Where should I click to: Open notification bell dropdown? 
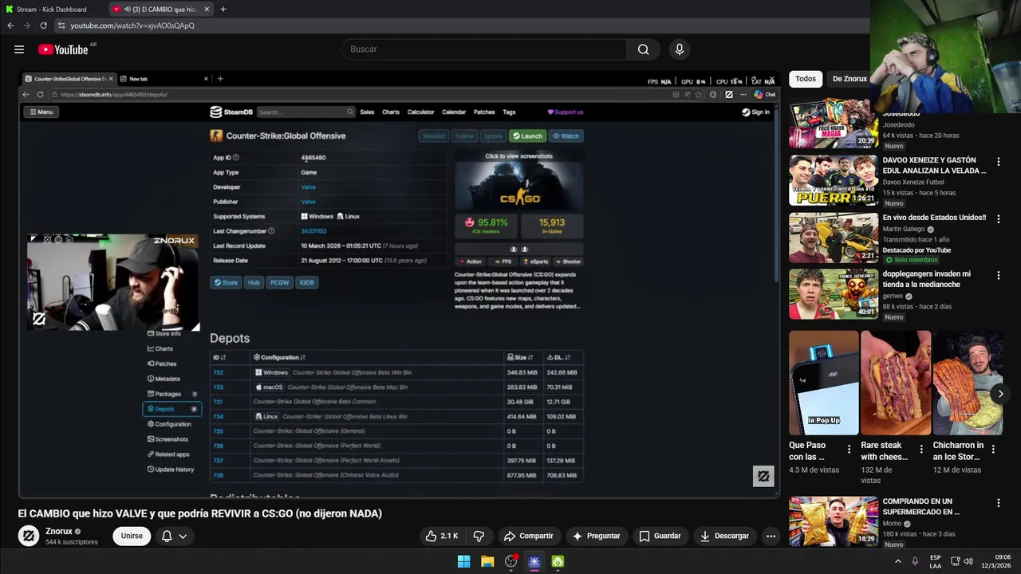174,536
